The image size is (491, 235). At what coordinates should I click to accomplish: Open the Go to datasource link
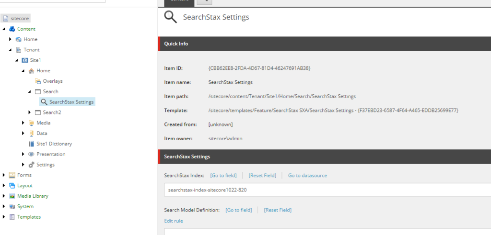pos(307,176)
